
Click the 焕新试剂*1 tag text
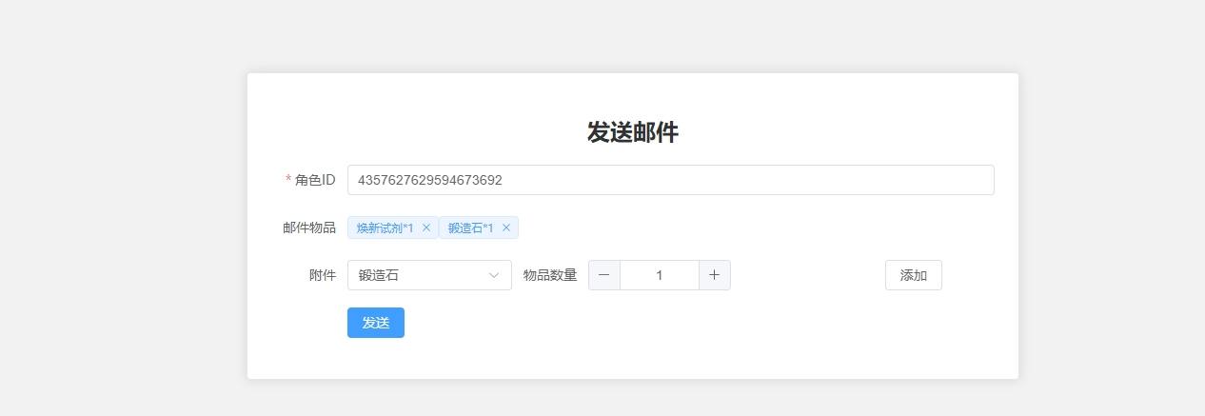coord(385,228)
